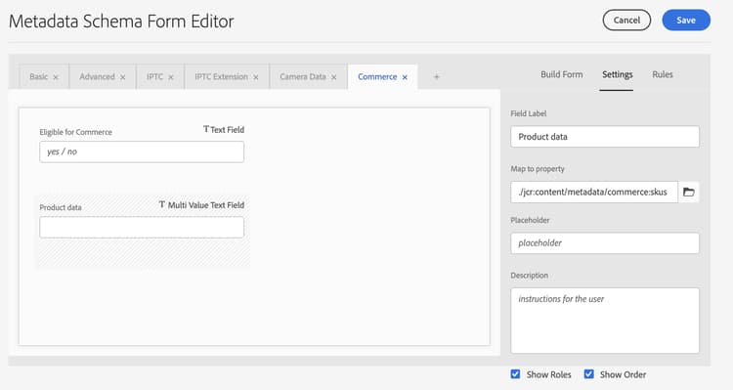The width and height of the screenshot is (733, 390).
Task: Delete the IPTC Extension tab with x icon
Action: (256, 77)
